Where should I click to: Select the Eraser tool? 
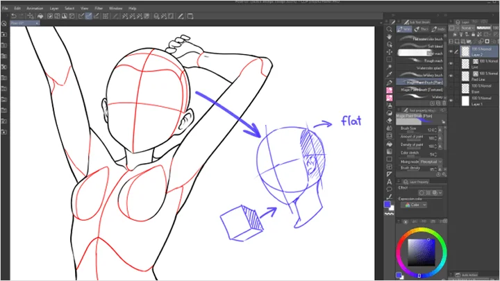[390, 121]
